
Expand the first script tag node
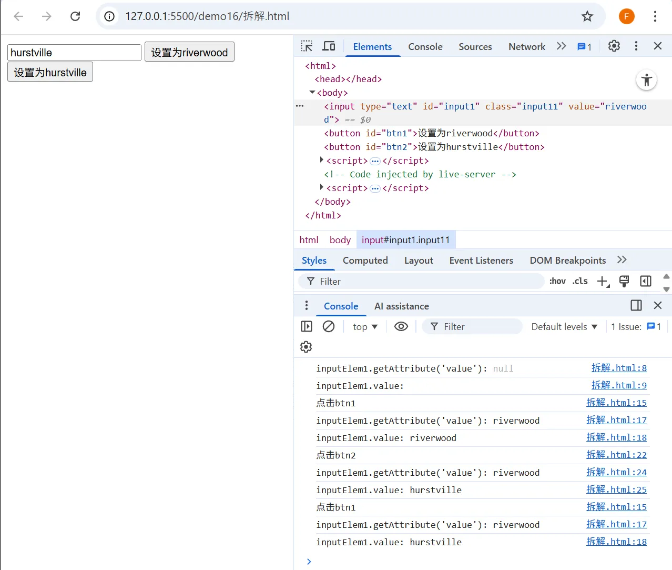pyautogui.click(x=321, y=160)
